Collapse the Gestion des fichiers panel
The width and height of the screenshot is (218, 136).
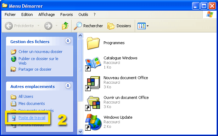[68, 41]
